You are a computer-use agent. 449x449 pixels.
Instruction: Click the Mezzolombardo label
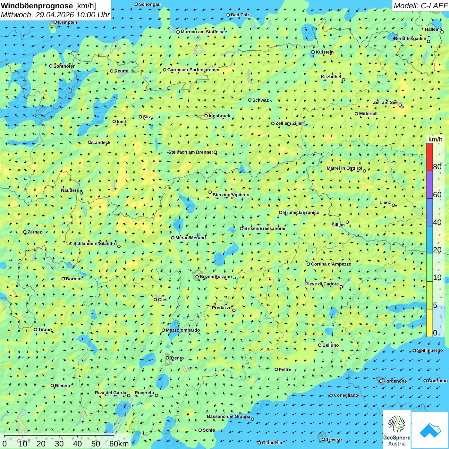(183, 330)
